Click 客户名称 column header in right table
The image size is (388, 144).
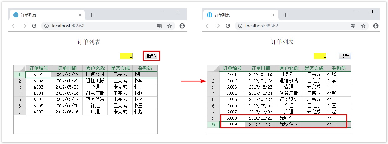(x=288, y=68)
